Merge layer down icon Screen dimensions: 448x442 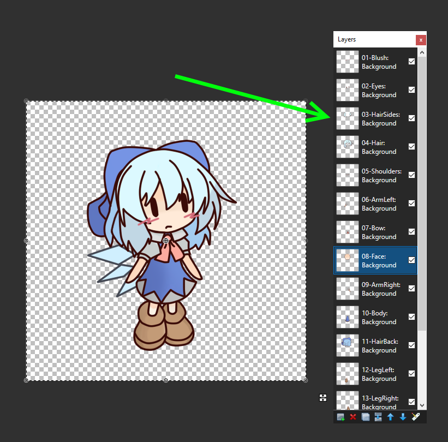(378, 417)
